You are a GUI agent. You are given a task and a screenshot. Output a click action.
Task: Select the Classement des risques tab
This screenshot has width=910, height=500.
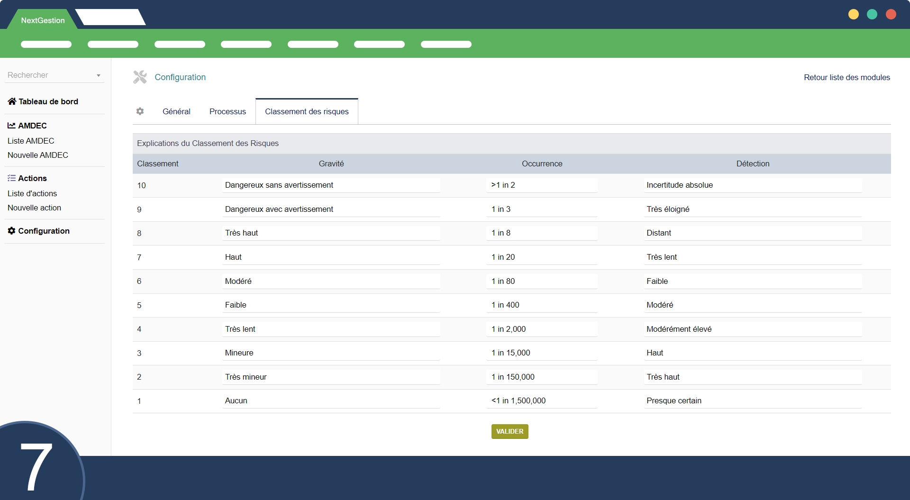click(307, 111)
